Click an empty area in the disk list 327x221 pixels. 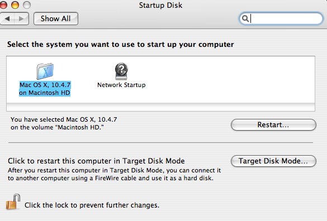229,79
